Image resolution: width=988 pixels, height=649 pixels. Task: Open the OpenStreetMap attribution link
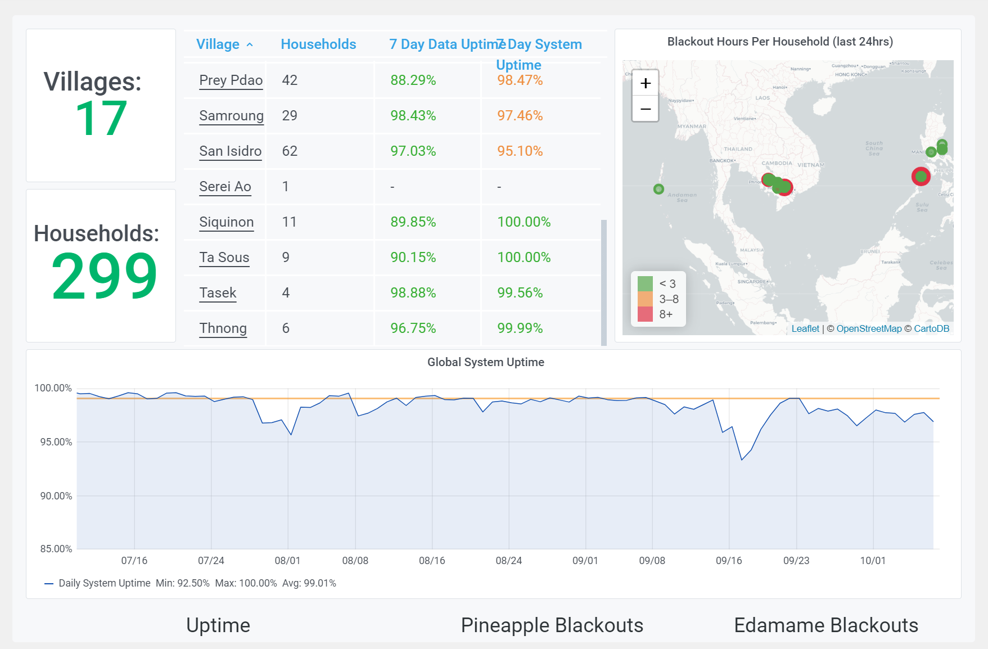pos(869,328)
